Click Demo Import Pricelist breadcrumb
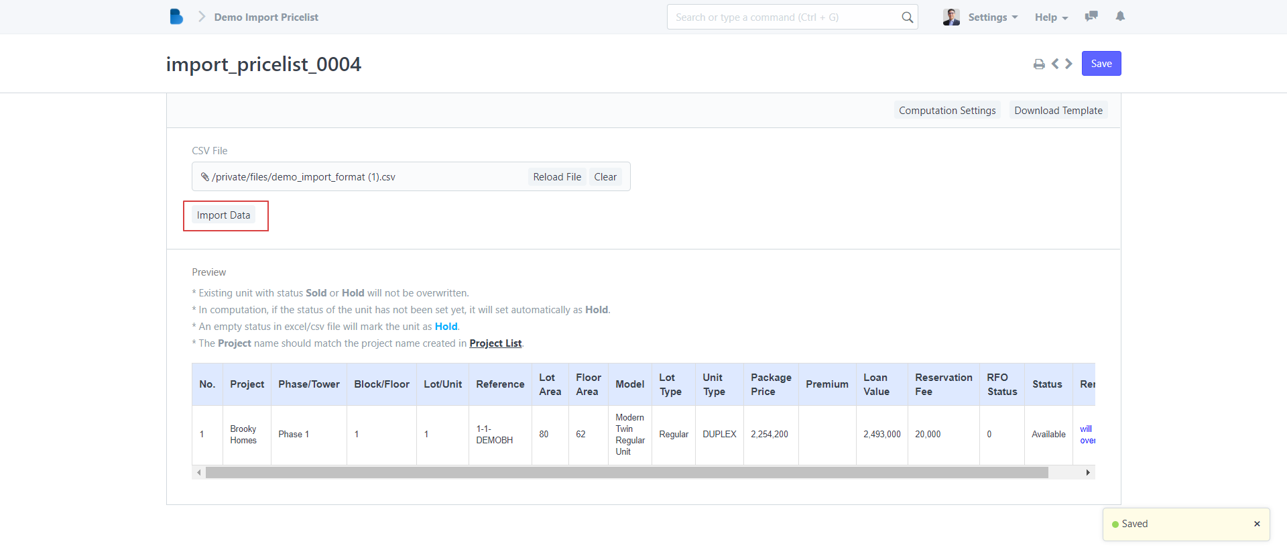This screenshot has height=558, width=1287. pos(266,17)
